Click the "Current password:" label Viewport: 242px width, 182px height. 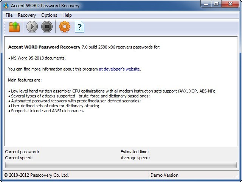[22, 152]
